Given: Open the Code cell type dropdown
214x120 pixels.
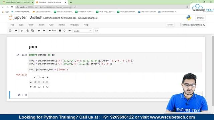Looking at the screenshot, I should [x=83, y=31].
